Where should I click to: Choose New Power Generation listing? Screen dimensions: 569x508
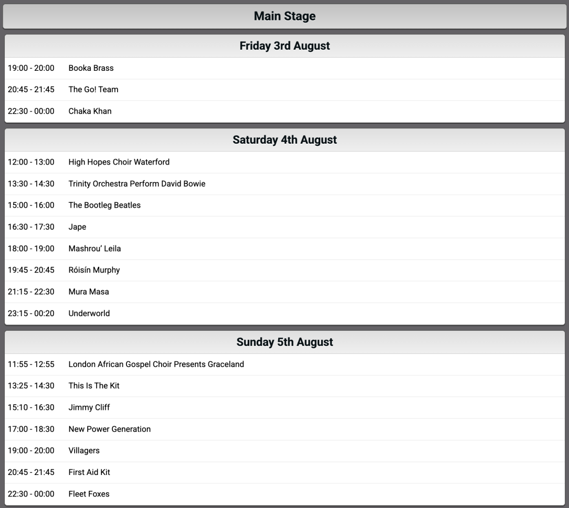[x=284, y=429]
